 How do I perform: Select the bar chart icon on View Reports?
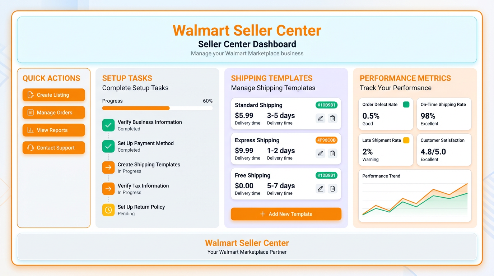click(30, 130)
